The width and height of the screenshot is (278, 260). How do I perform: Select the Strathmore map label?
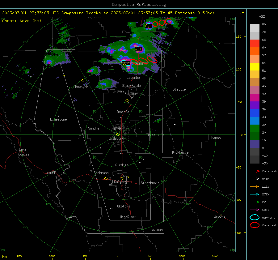[150, 183]
